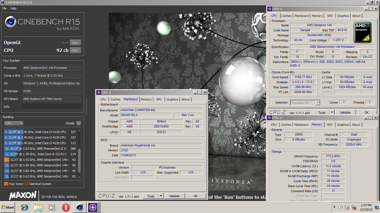Open About tab in top-right CPU-Z window
The image size is (380, 213).
356,16
